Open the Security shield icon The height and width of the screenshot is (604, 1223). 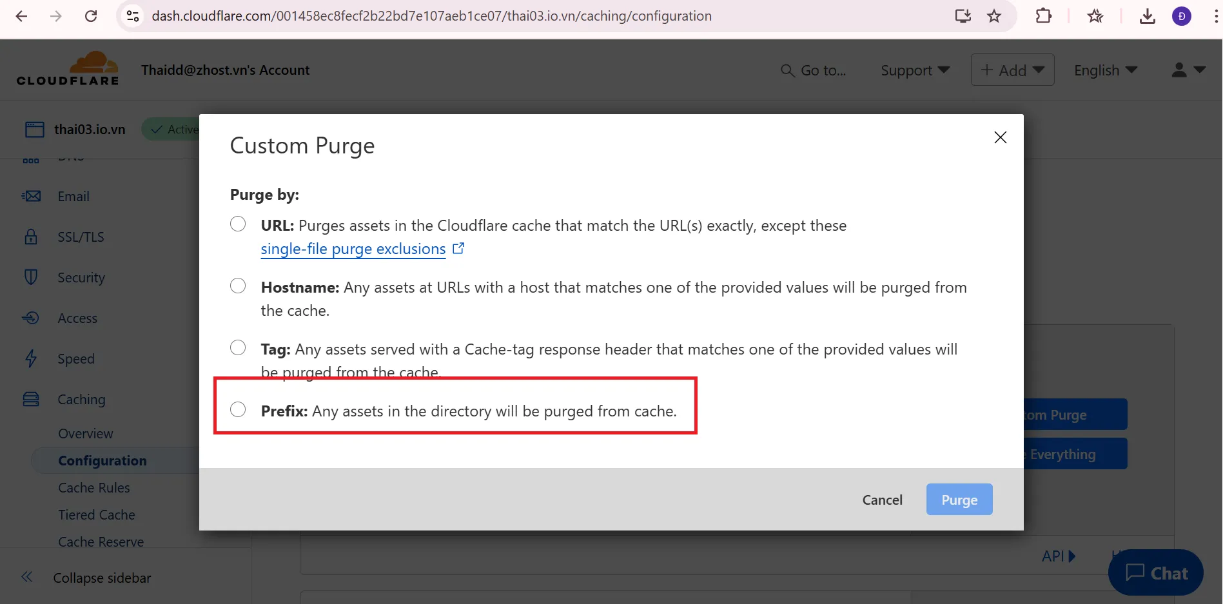click(x=31, y=277)
